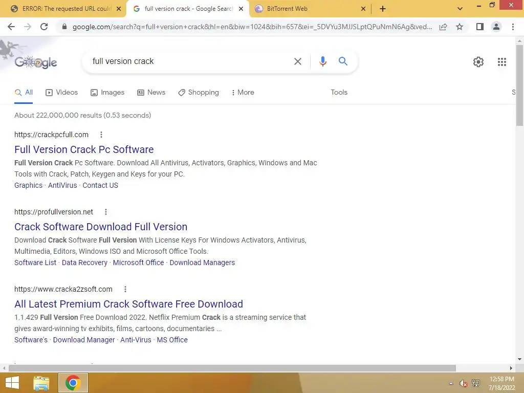Open options for profullversion.net result
This screenshot has height=393, width=524.
click(106, 212)
